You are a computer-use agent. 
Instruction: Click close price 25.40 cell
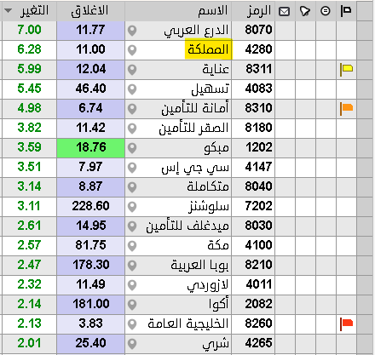point(90,344)
